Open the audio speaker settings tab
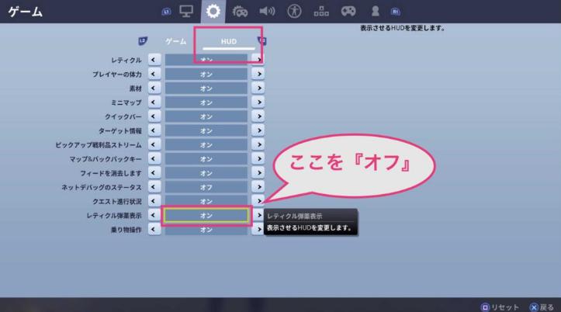Screen dimensions: 561x312 tap(267, 11)
